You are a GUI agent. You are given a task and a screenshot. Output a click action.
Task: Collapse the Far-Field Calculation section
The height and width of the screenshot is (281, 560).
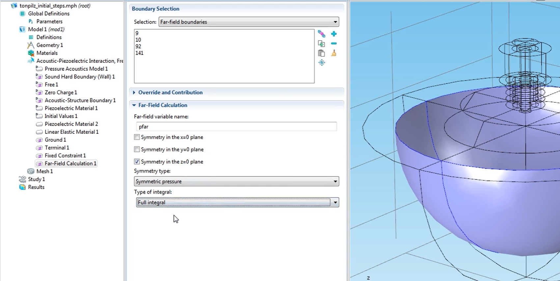[x=163, y=105]
